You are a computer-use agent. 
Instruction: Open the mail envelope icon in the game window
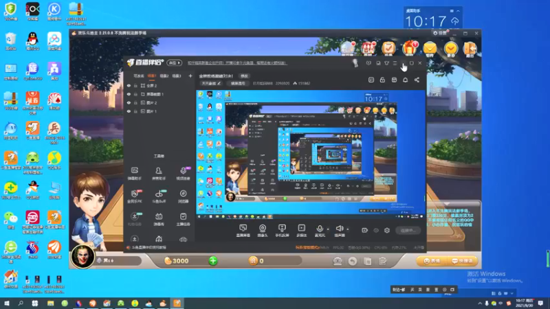(x=430, y=48)
